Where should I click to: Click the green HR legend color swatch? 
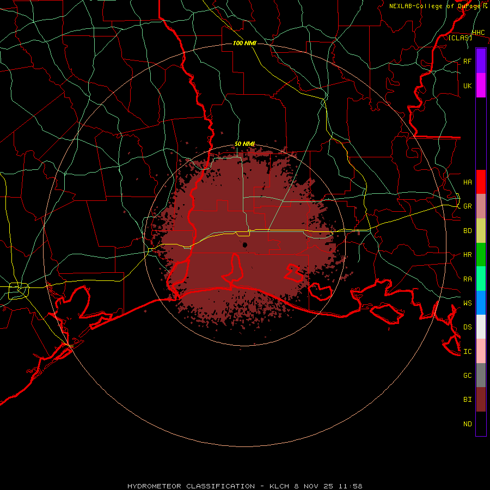(481, 254)
